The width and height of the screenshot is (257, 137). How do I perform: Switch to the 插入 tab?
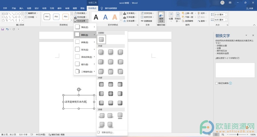point(21,8)
